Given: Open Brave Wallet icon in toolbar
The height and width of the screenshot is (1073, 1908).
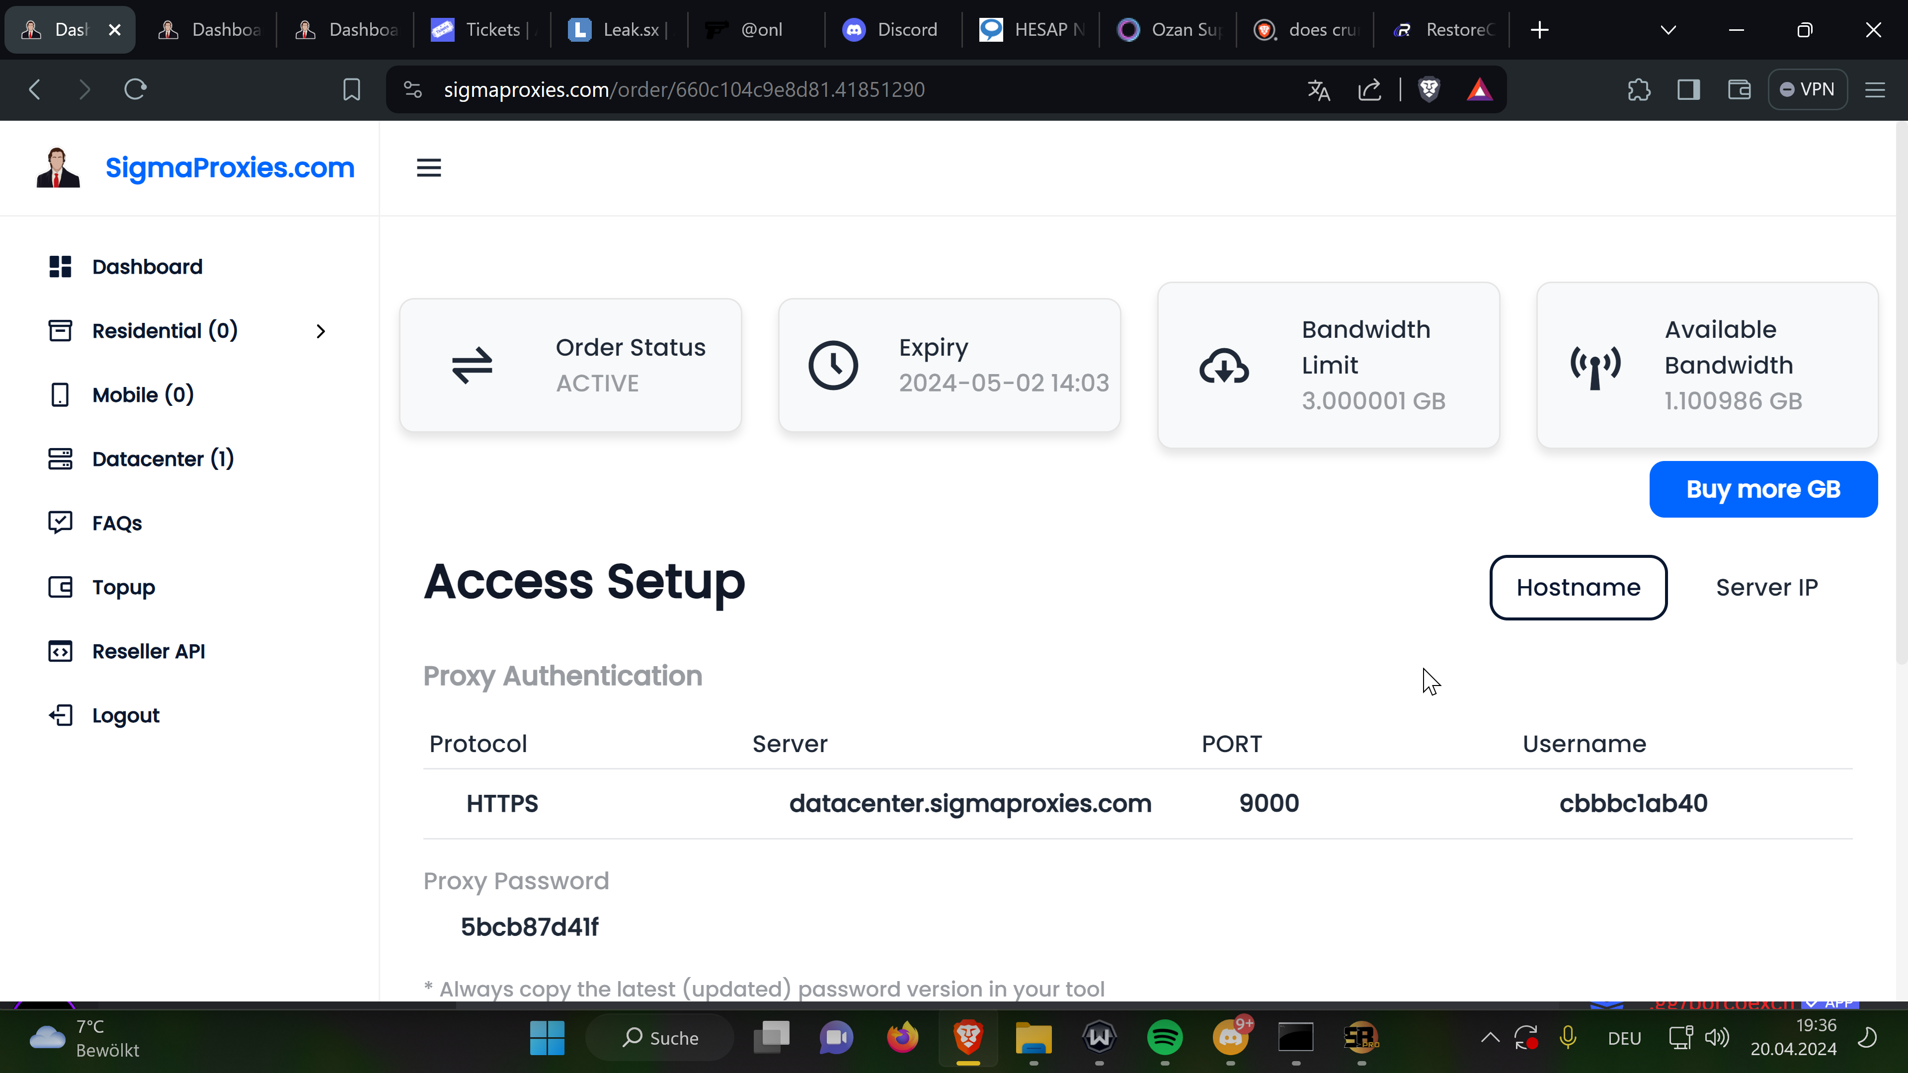Looking at the screenshot, I should pyautogui.click(x=1739, y=89).
